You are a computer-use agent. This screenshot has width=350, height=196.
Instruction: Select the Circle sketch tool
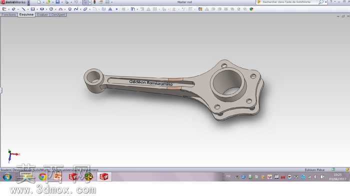point(51,9)
